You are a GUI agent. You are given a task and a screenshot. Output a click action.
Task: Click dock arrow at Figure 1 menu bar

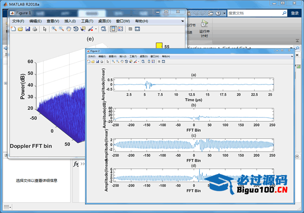tap(182, 21)
